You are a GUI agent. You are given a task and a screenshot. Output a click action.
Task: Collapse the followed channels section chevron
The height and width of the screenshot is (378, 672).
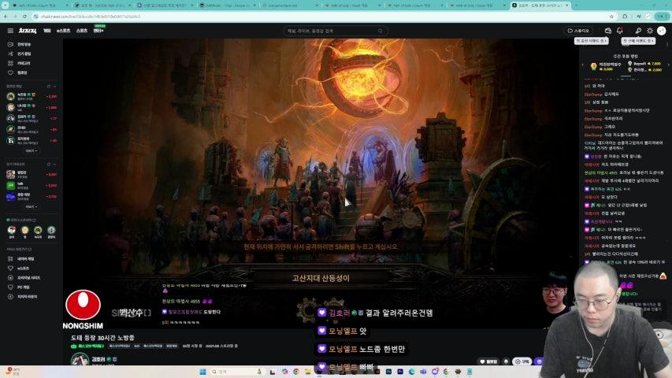(54, 86)
